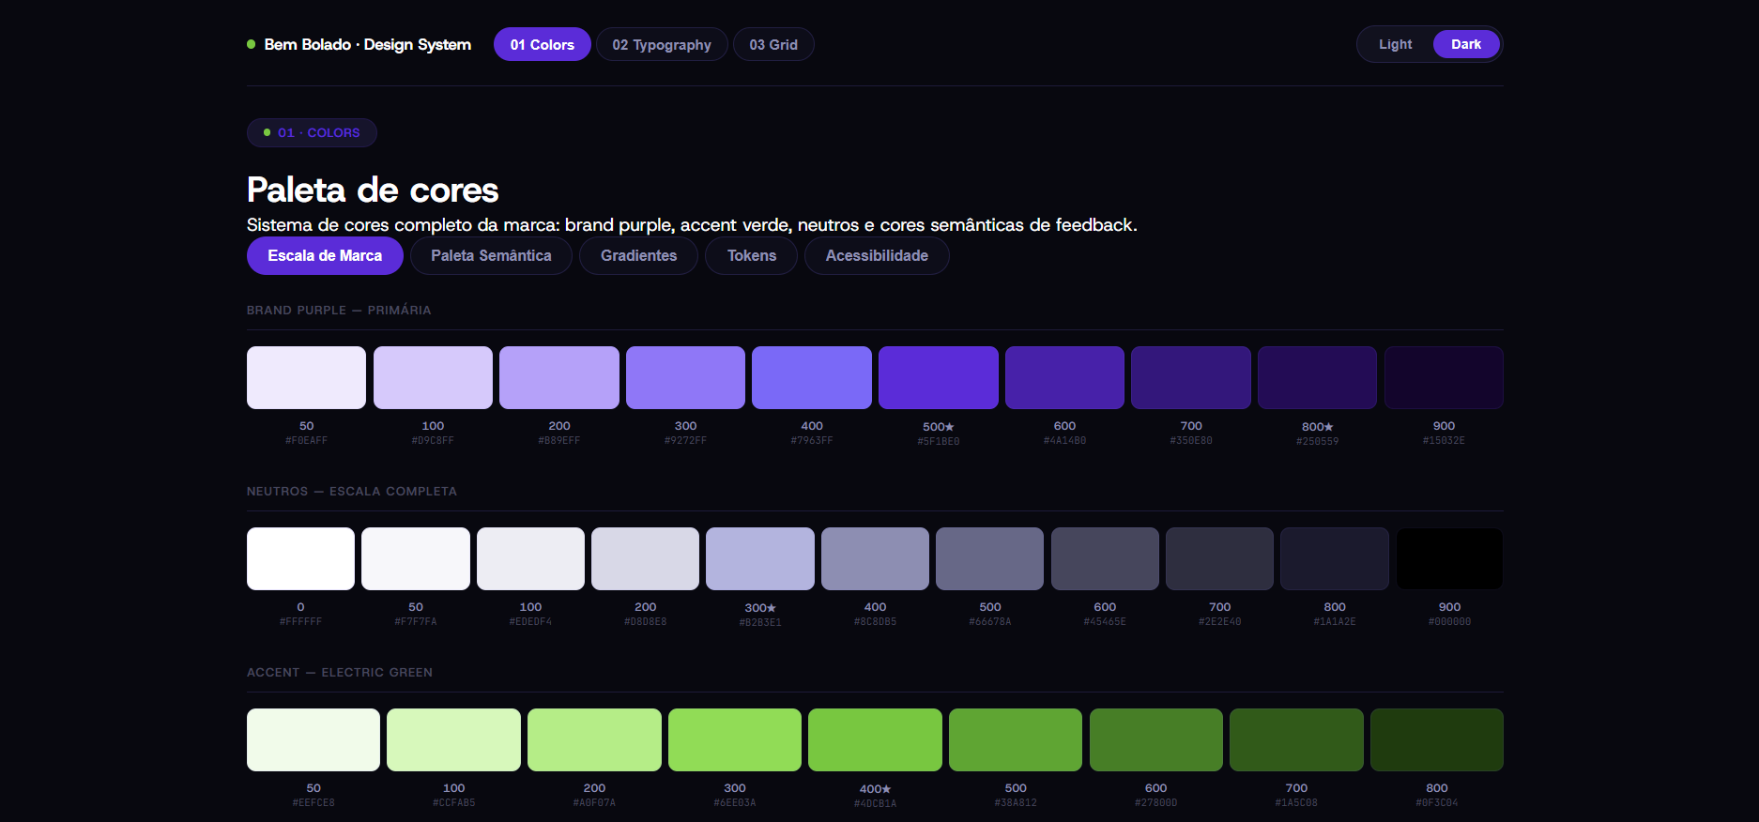Open the Paleta Semântica tab
The height and width of the screenshot is (822, 1759).
[x=491, y=255]
